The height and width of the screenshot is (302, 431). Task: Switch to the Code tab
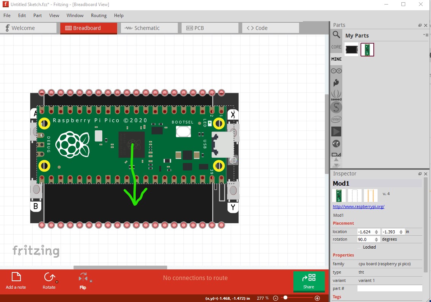pos(271,28)
